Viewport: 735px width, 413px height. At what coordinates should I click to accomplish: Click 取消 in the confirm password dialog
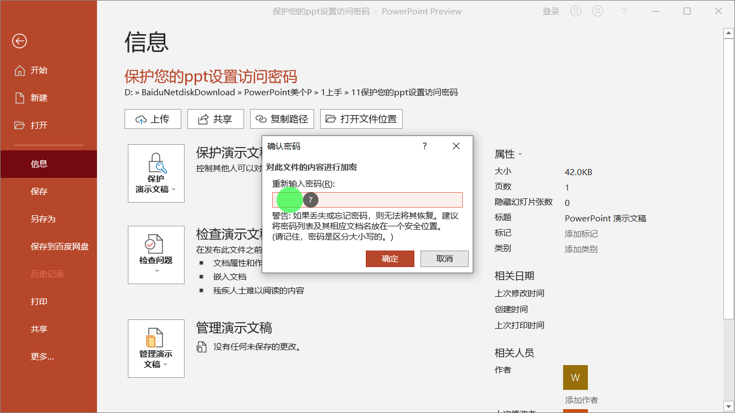point(445,259)
